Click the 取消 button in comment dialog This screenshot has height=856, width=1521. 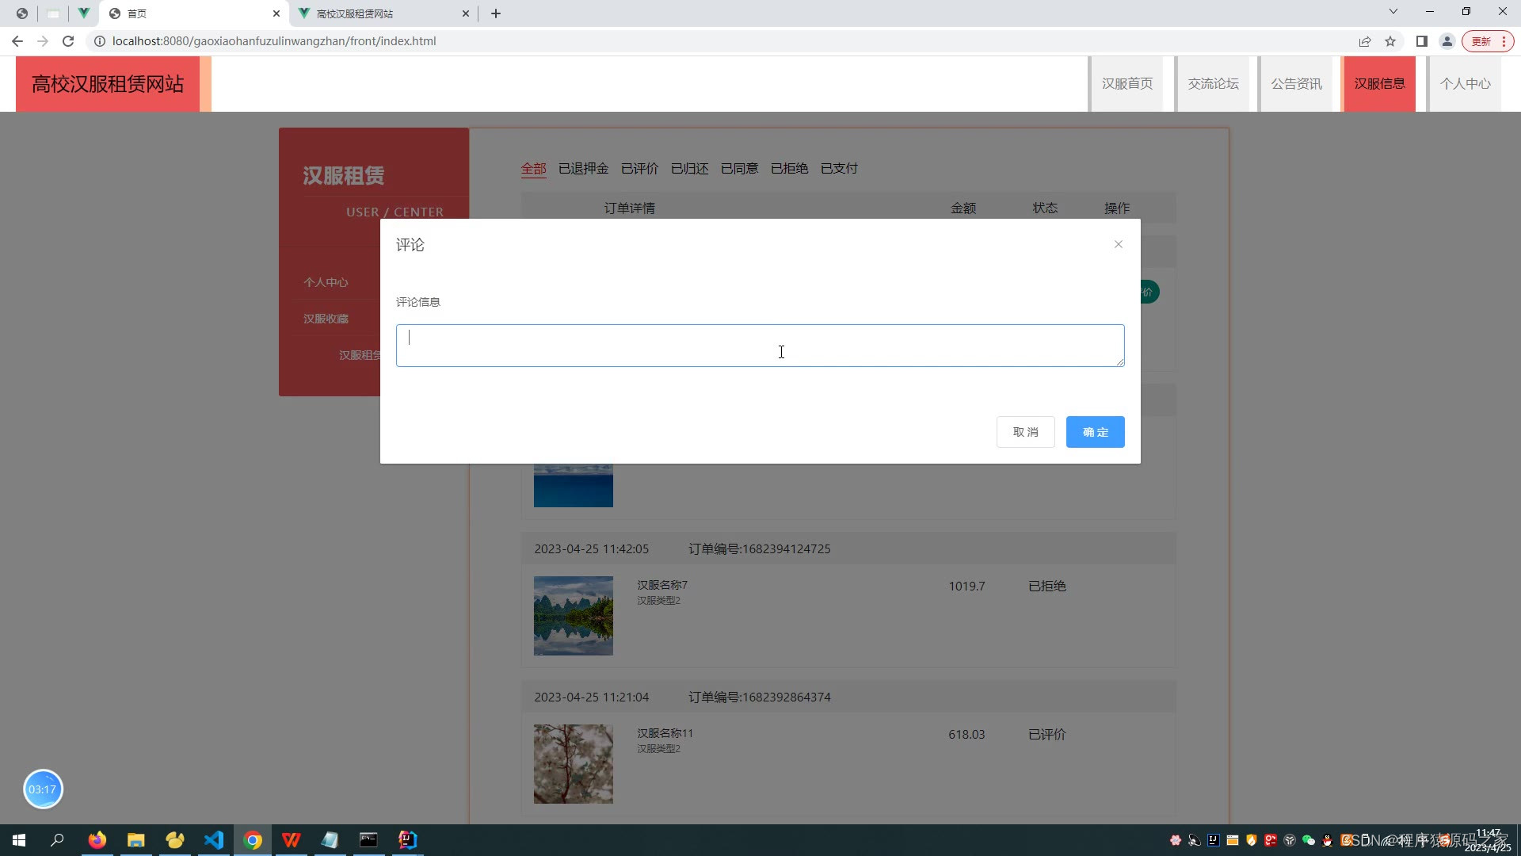tap(1025, 432)
